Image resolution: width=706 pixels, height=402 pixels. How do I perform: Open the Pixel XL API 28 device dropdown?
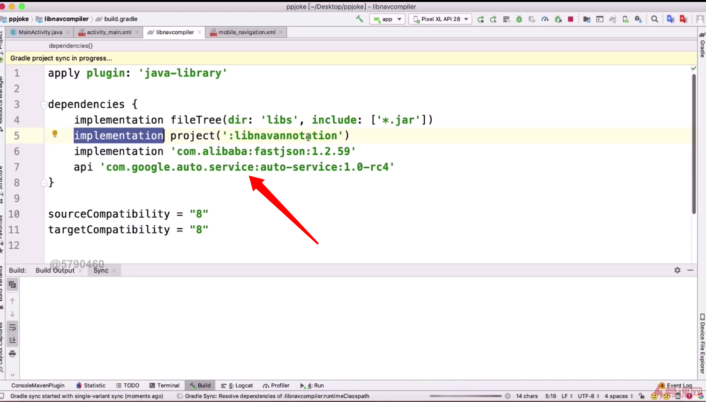(441, 19)
